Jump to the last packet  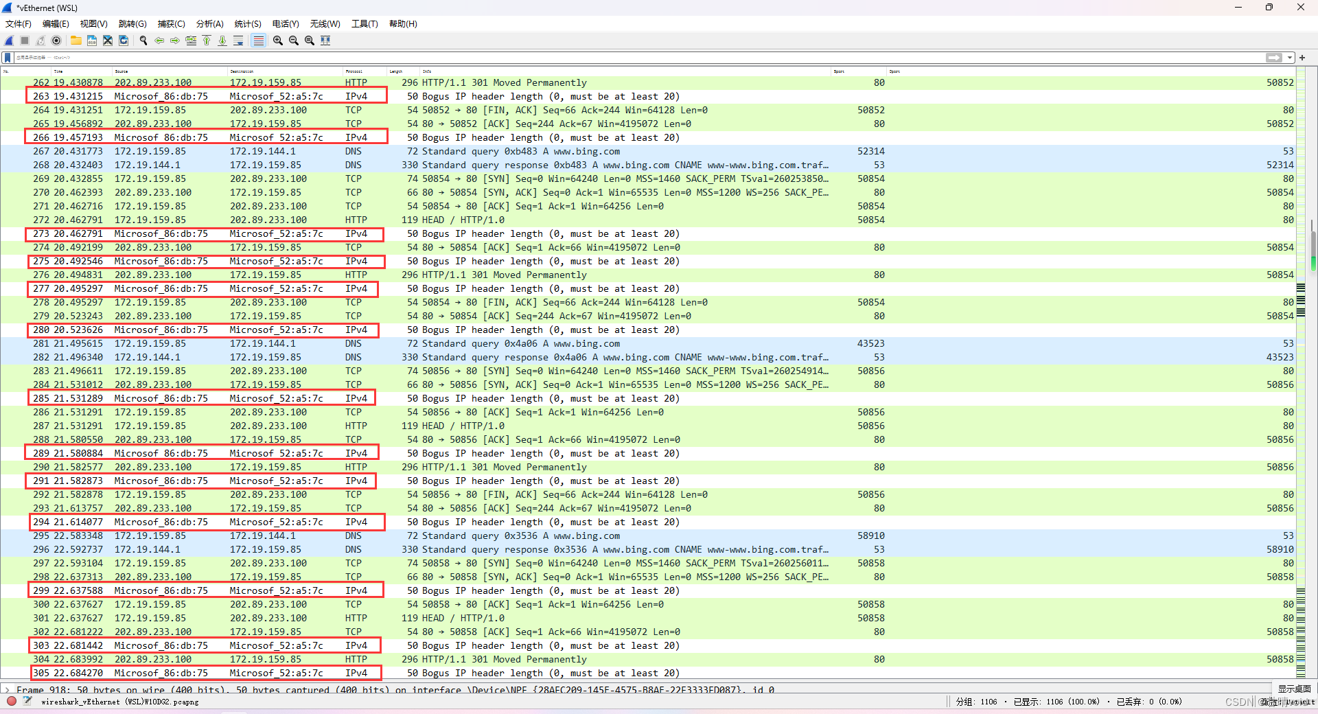[222, 41]
